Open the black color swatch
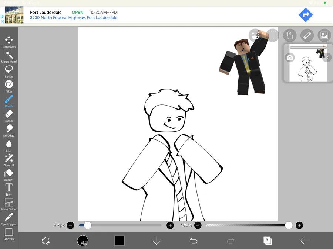333x249 pixels. (120, 241)
